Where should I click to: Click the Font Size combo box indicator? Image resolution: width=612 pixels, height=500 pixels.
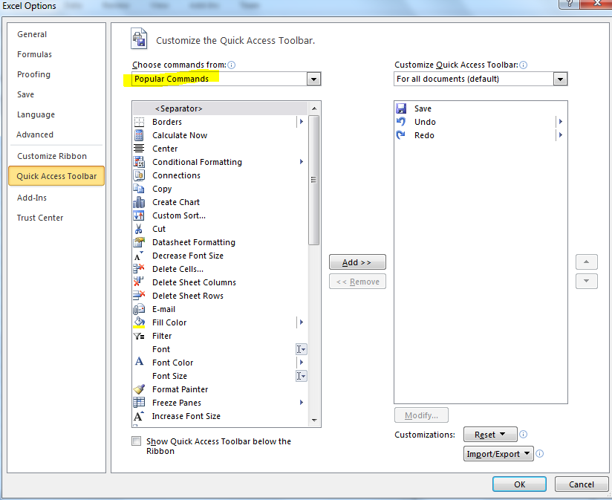[x=302, y=376]
